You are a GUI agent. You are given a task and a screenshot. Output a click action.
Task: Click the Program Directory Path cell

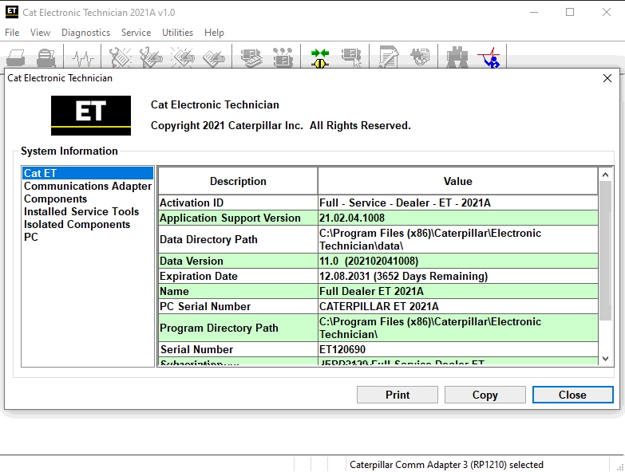point(238,328)
